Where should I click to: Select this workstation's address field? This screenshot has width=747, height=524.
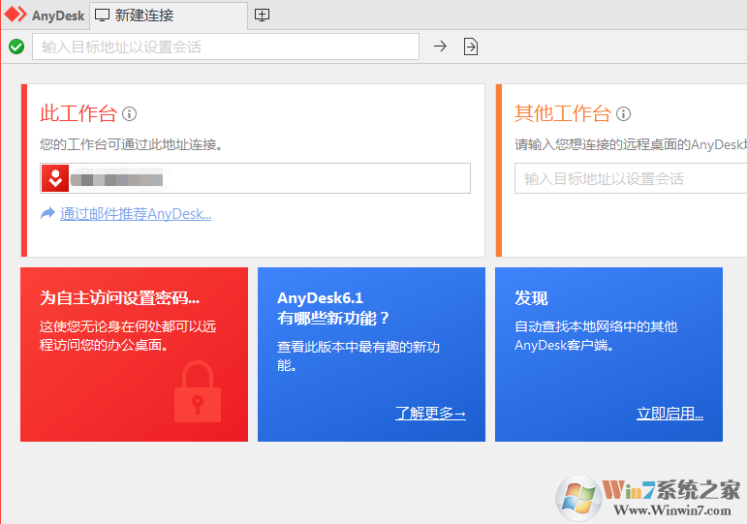269,178
